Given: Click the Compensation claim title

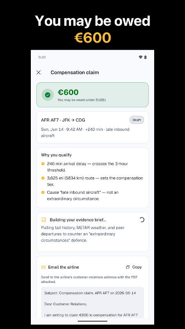Looking at the screenshot, I should pos(75,73).
